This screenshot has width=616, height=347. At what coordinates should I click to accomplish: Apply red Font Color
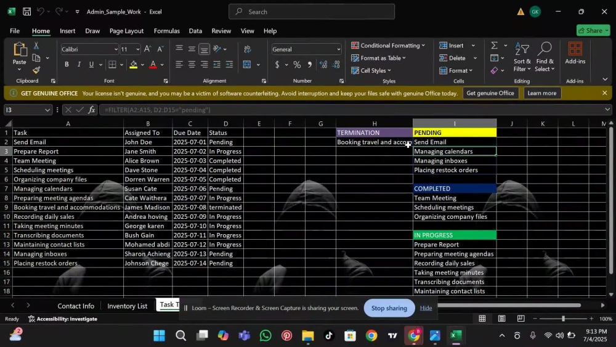pyautogui.click(x=153, y=65)
